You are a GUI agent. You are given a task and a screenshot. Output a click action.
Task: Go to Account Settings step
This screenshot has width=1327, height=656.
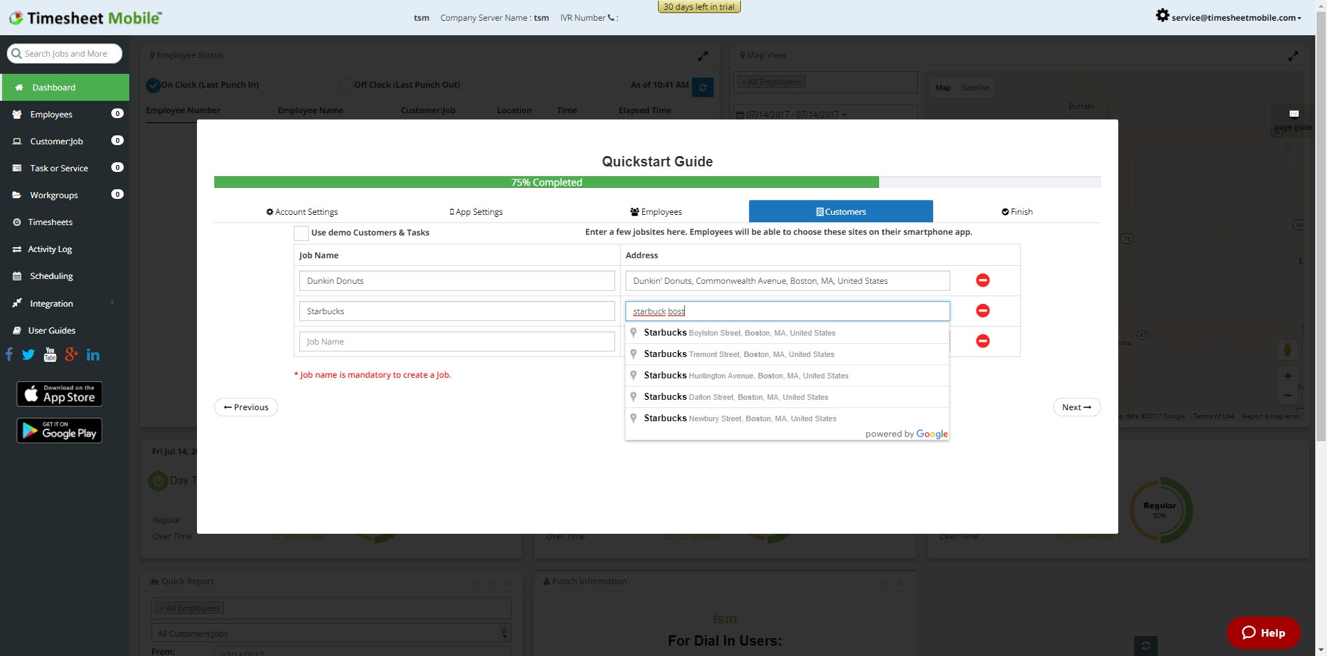302,212
